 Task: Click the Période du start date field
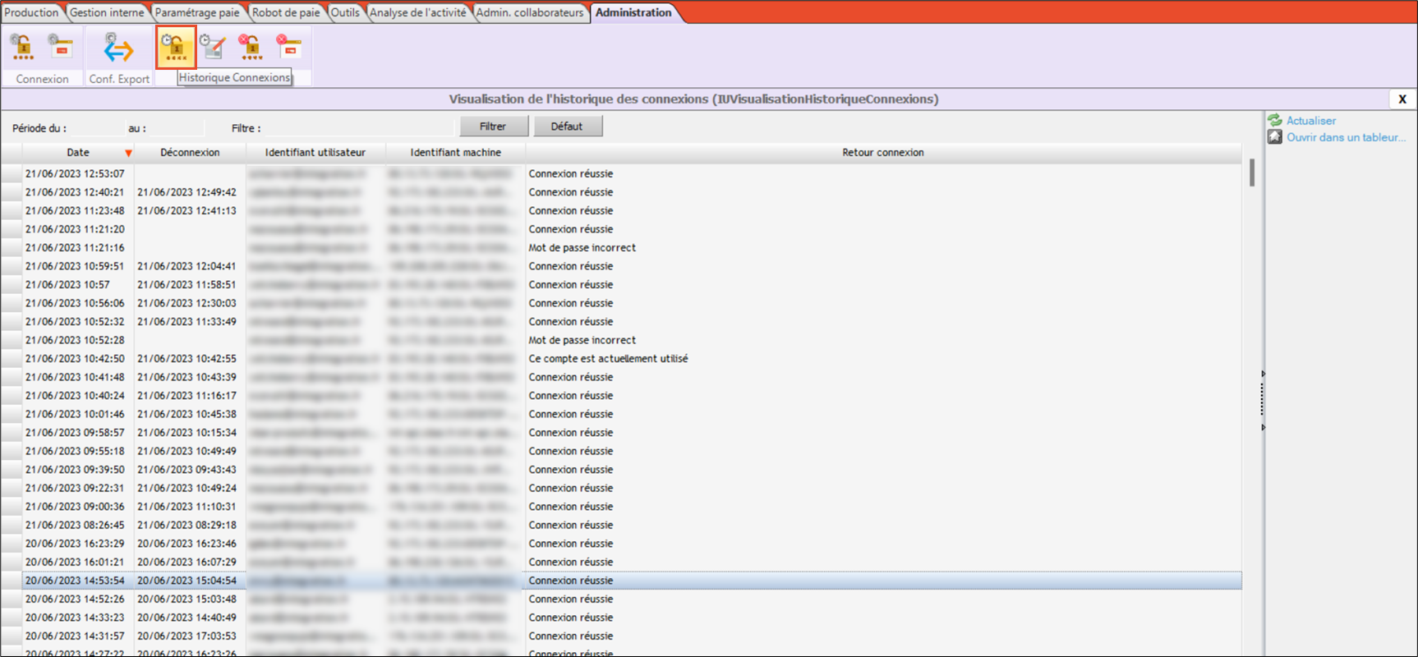tap(95, 128)
